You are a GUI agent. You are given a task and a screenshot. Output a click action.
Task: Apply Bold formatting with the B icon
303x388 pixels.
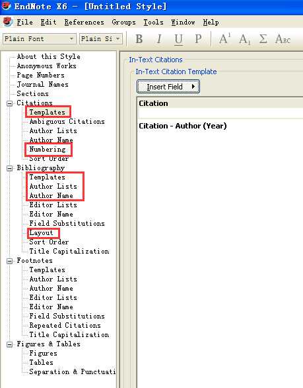point(139,39)
